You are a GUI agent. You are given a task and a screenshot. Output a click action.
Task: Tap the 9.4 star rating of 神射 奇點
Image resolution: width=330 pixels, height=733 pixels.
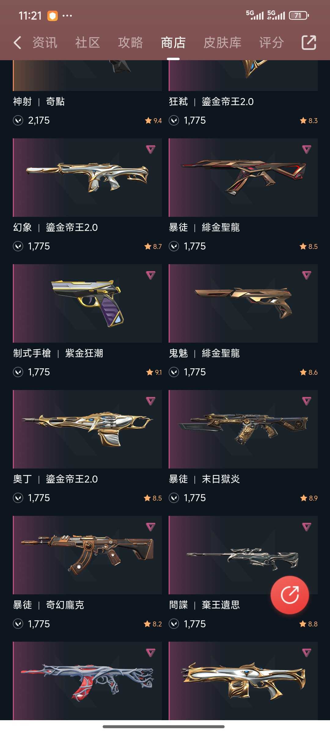tap(153, 121)
